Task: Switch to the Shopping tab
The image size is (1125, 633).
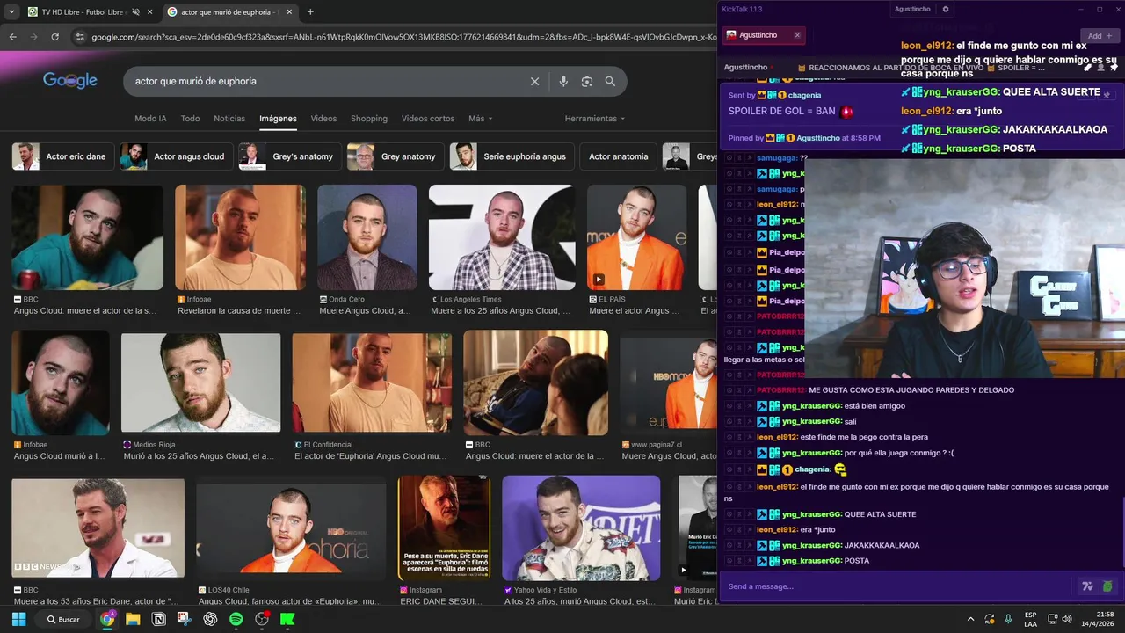Action: [369, 119]
